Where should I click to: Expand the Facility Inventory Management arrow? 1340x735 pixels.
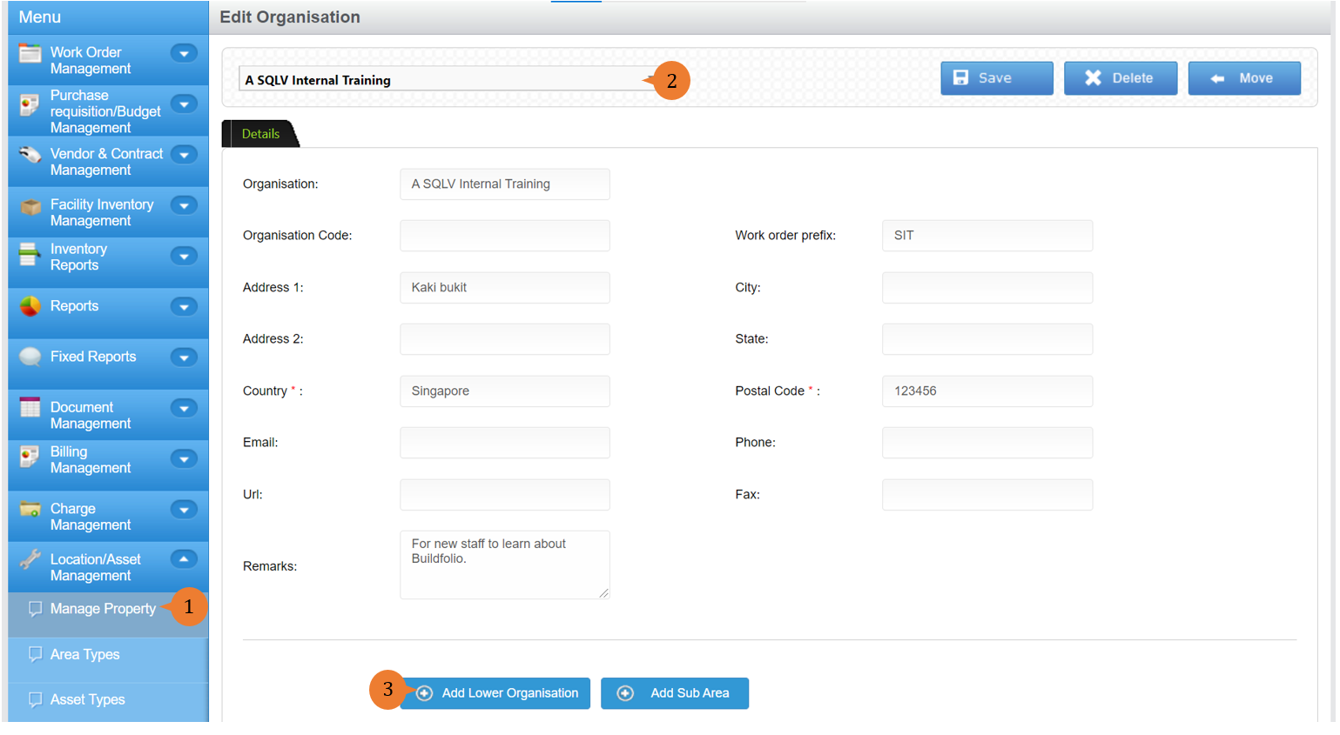pyautogui.click(x=184, y=205)
